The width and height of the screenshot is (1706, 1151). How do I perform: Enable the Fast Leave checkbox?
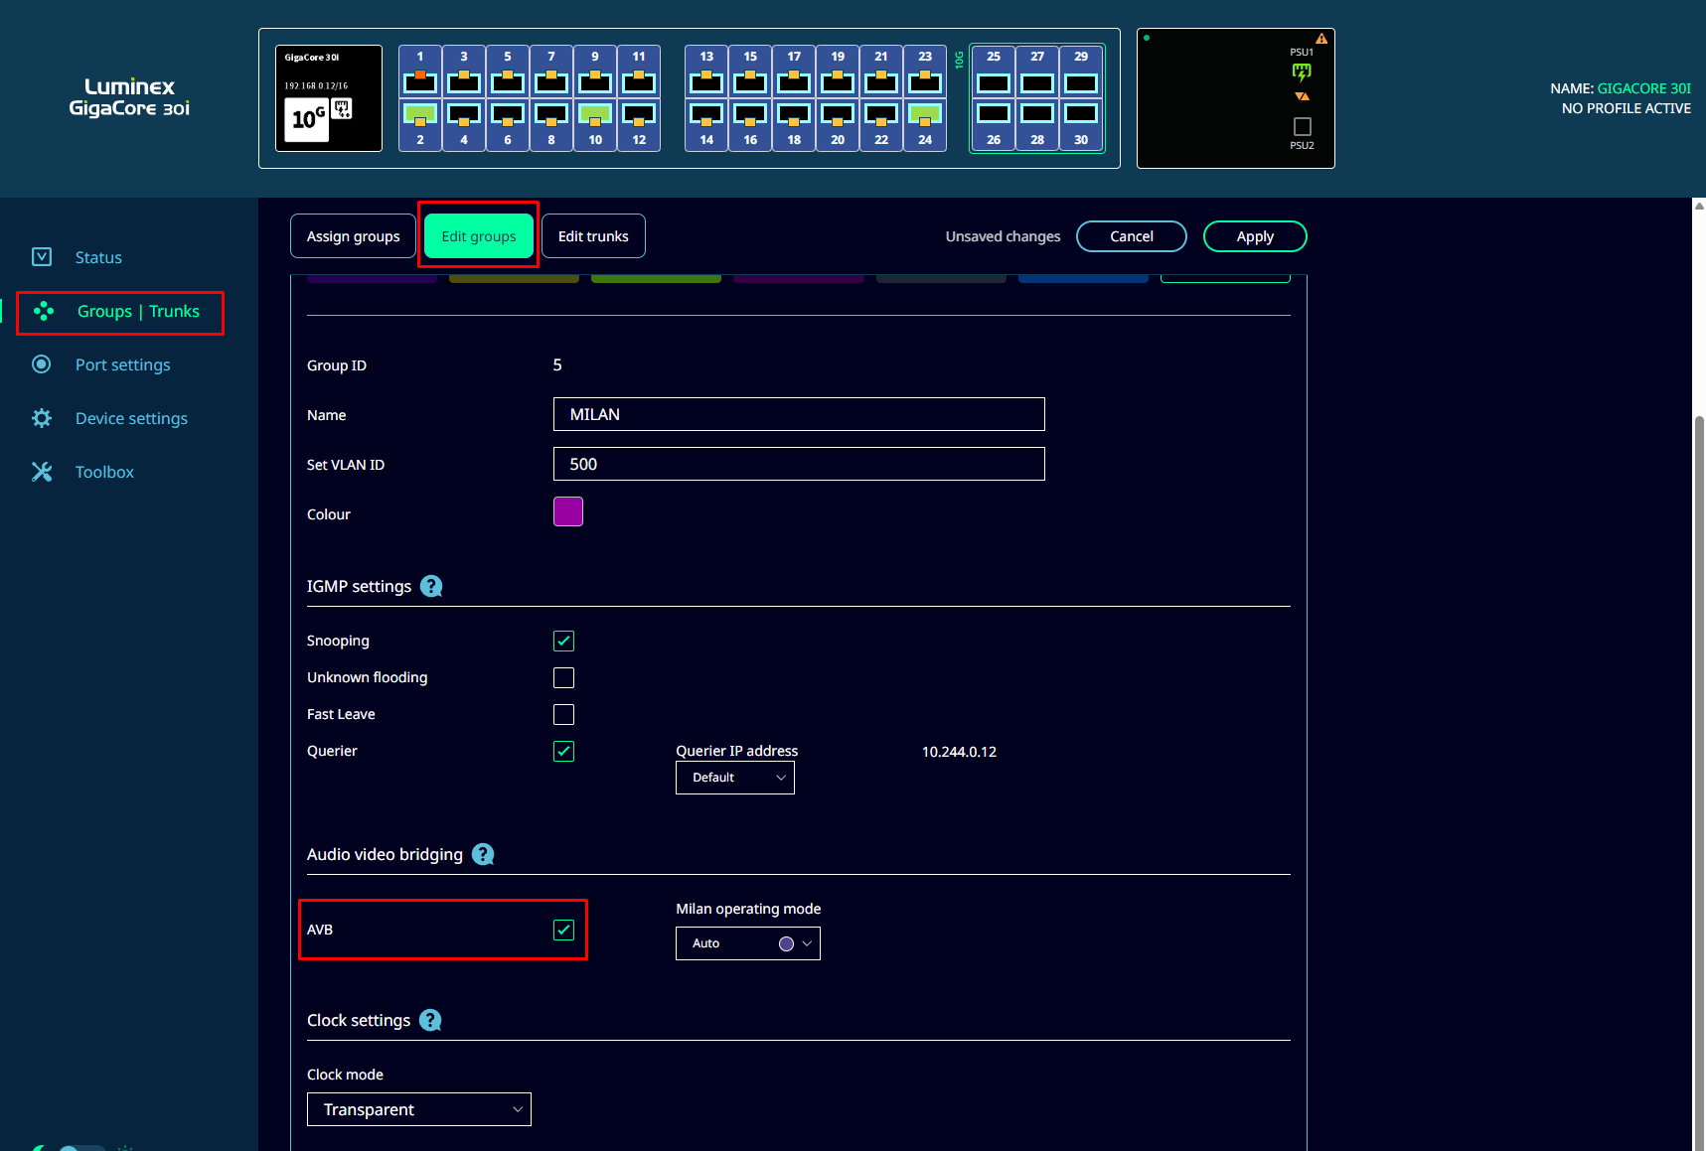click(x=563, y=715)
